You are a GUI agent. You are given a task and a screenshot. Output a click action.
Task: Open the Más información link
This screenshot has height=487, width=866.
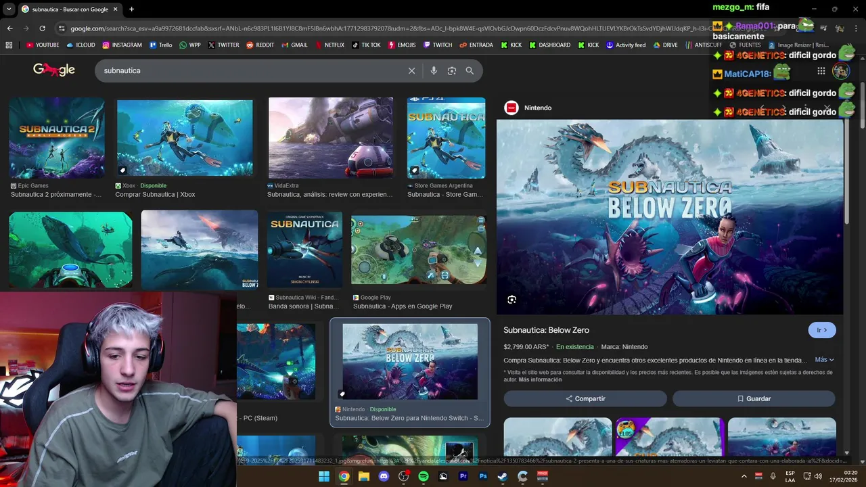click(540, 379)
